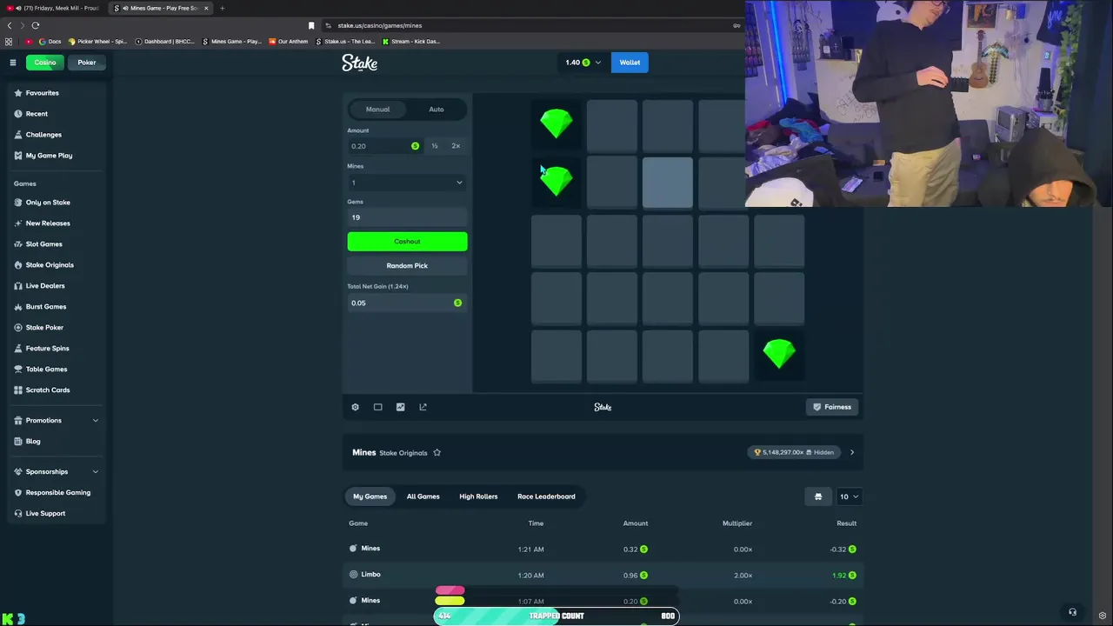Click the green Cashout button
Viewport: 1113px width, 626px height.
pos(407,242)
